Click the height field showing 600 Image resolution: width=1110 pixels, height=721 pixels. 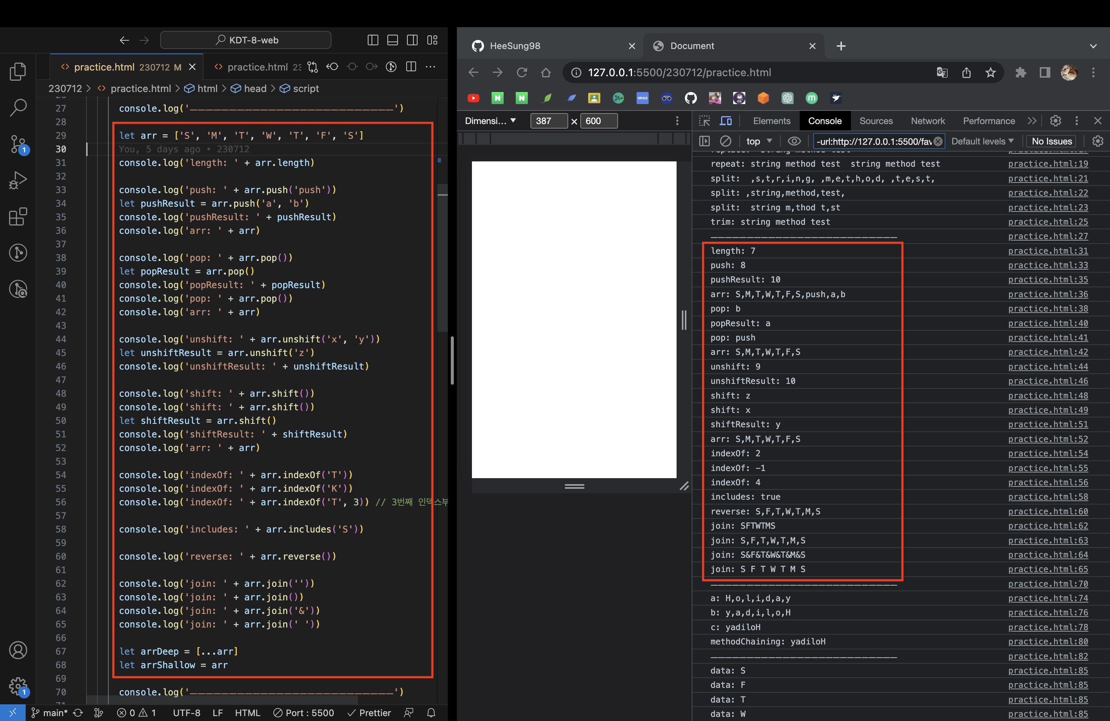pos(599,121)
